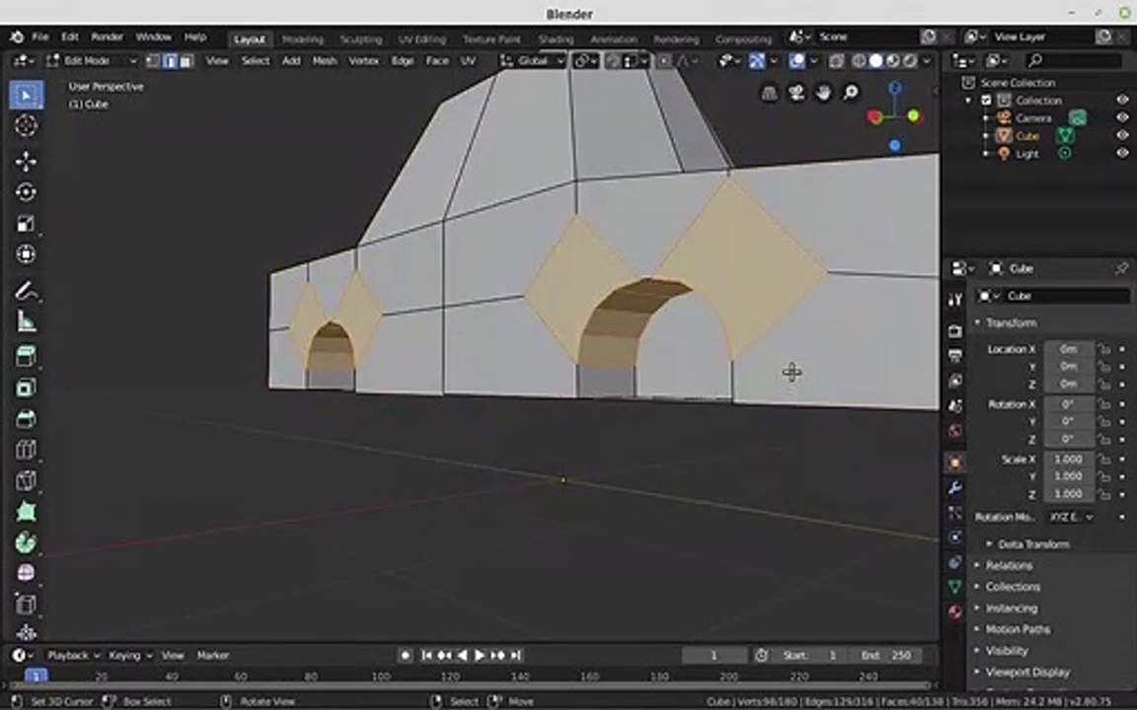Switch to the Sculpting workspace tab
The image size is (1137, 710).
[x=361, y=39]
